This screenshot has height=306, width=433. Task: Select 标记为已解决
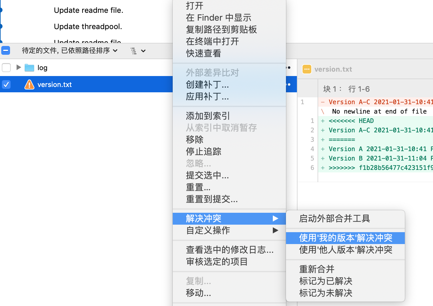(345, 281)
